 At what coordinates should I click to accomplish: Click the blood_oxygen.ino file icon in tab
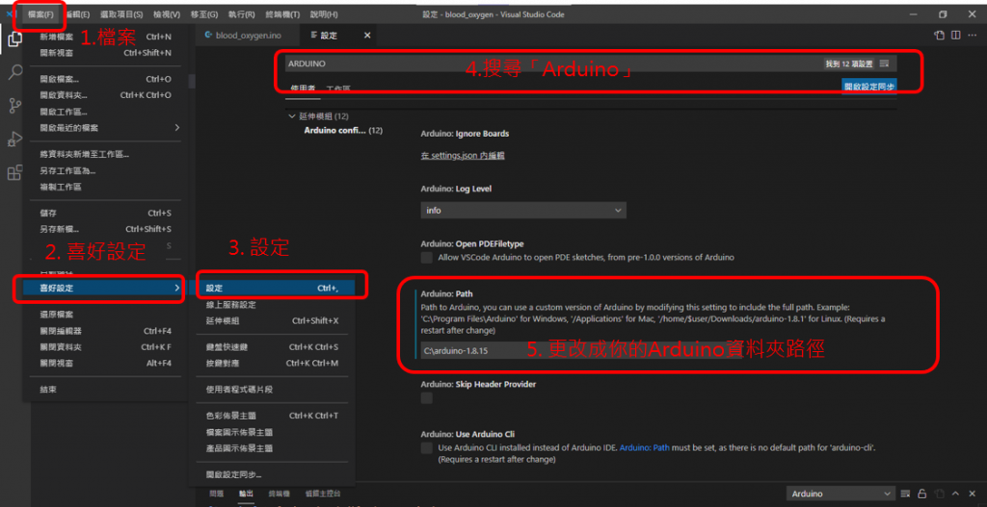point(208,36)
